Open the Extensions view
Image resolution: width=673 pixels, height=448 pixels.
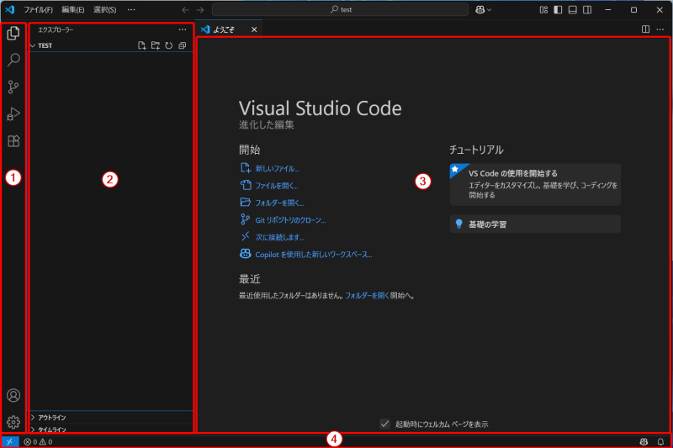pyautogui.click(x=13, y=141)
